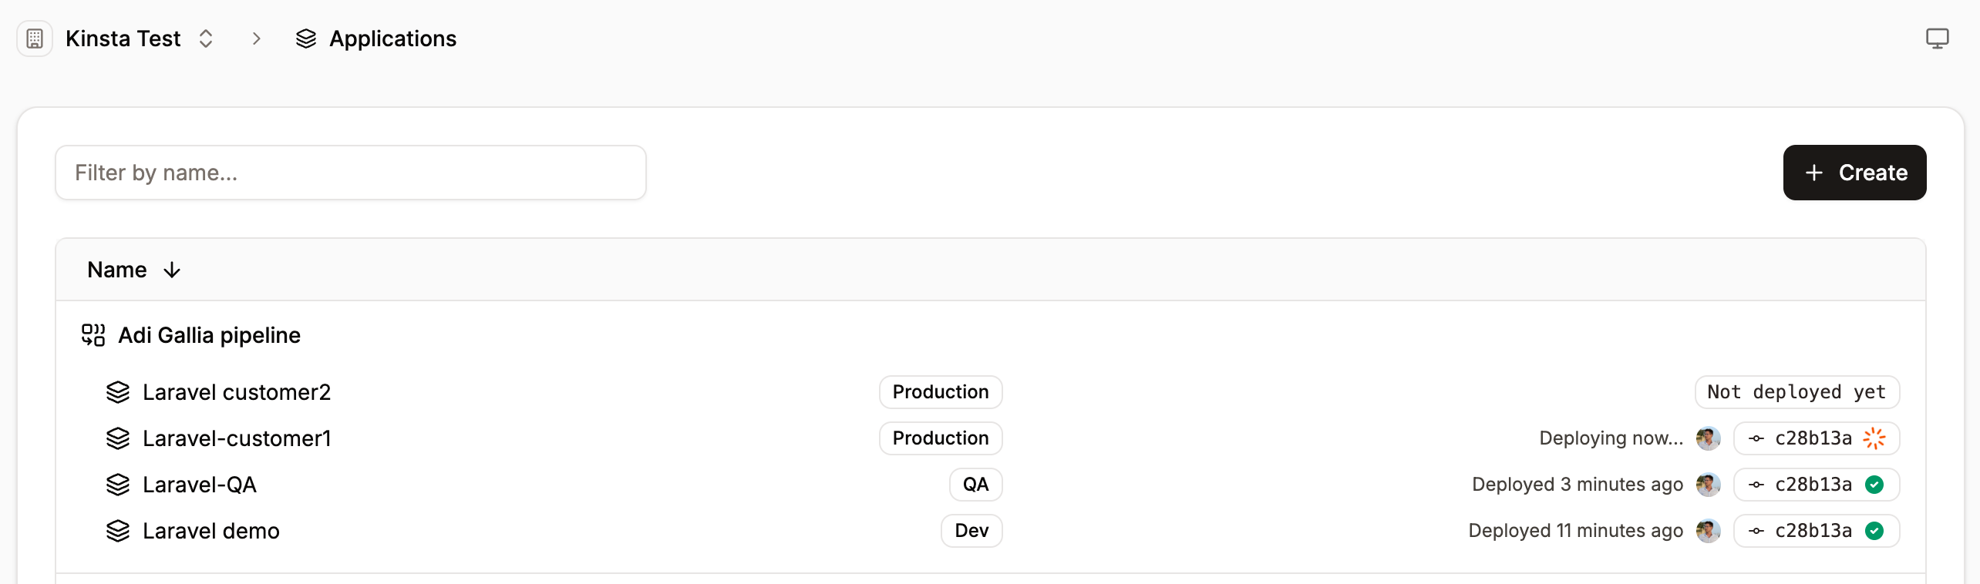Click the Not deployed yet badge
Screen dimensions: 1980x584
click(x=1797, y=392)
